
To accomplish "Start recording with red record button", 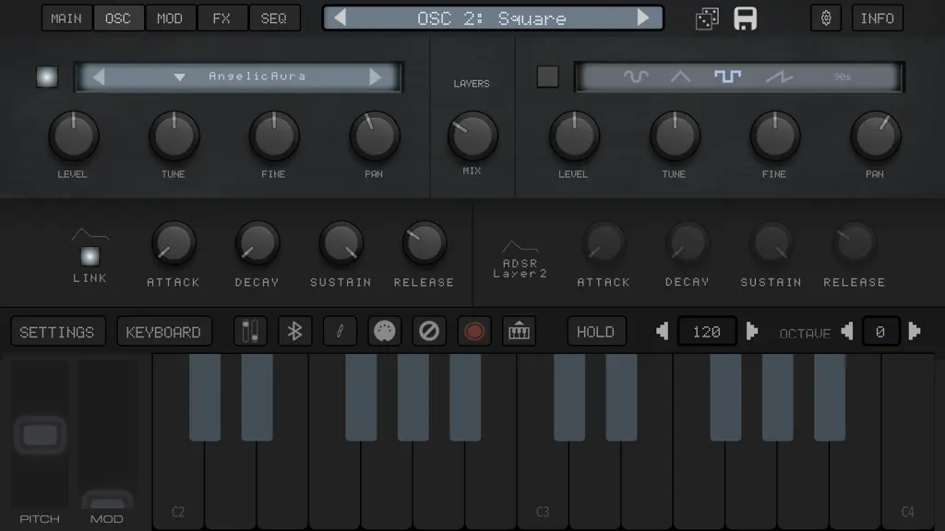I will pyautogui.click(x=474, y=332).
